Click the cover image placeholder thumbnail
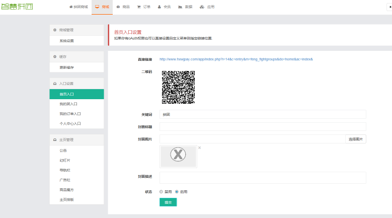The image size is (392, 218). [178, 157]
